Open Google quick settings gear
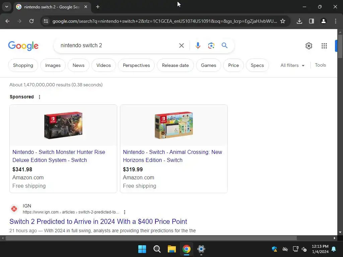This screenshot has height=257, width=343. [x=308, y=46]
